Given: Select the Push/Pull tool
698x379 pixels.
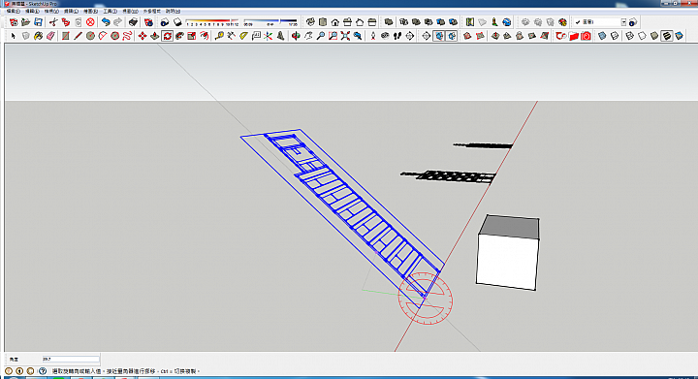Looking at the screenshot, I should click(155, 36).
